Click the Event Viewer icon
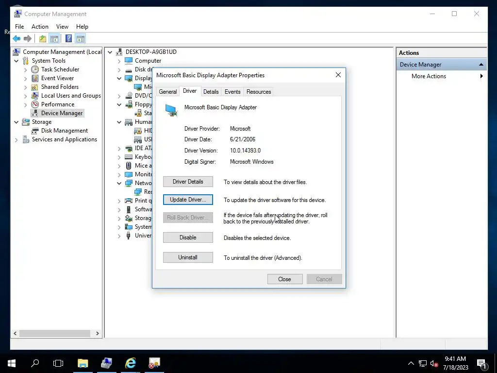This screenshot has width=497, height=373. click(35, 78)
